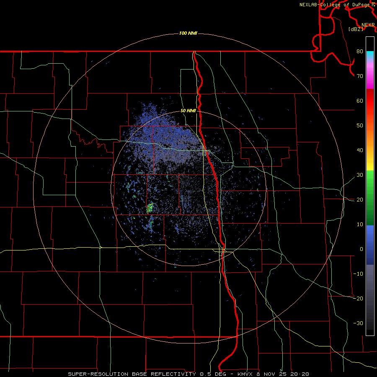Click the 0.5 DEG elevation text
Image resolution: width=377 pixels, height=377 pixels.
(213, 374)
